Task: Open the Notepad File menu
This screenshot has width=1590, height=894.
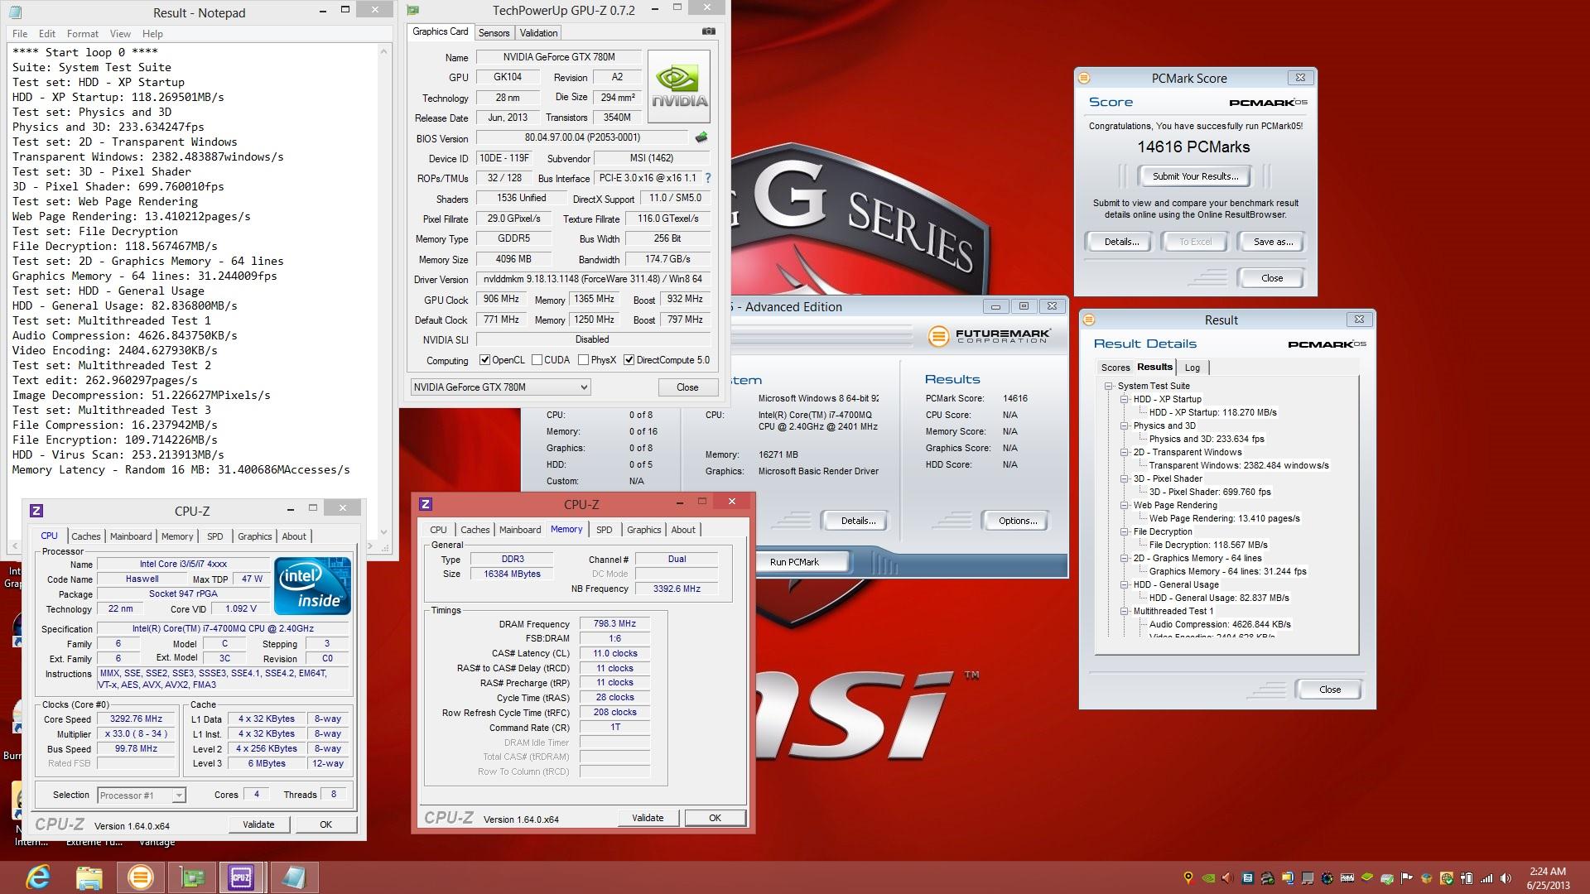Action: coord(20,34)
